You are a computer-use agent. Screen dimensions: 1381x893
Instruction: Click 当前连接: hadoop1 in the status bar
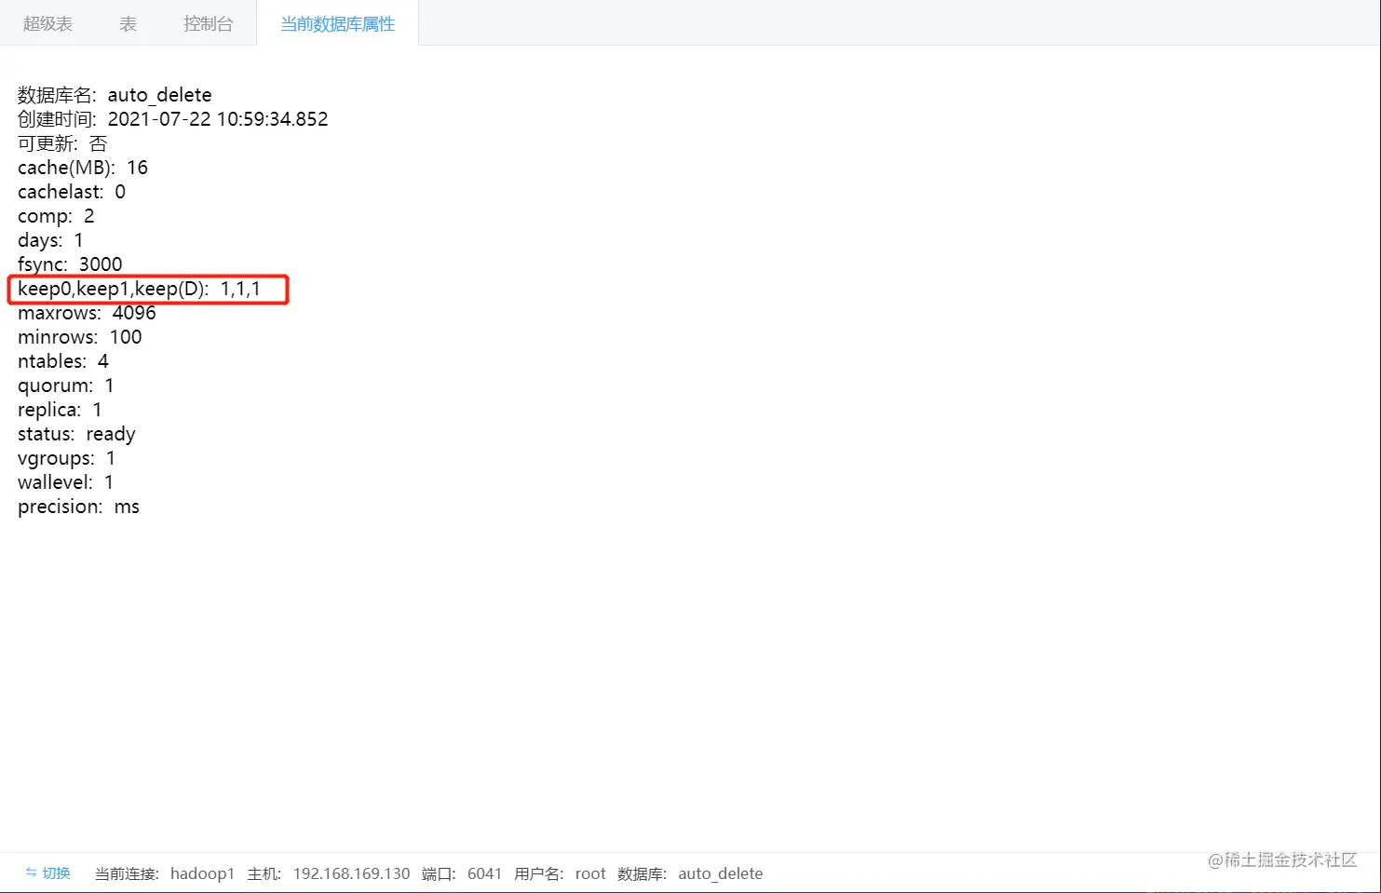[165, 873]
